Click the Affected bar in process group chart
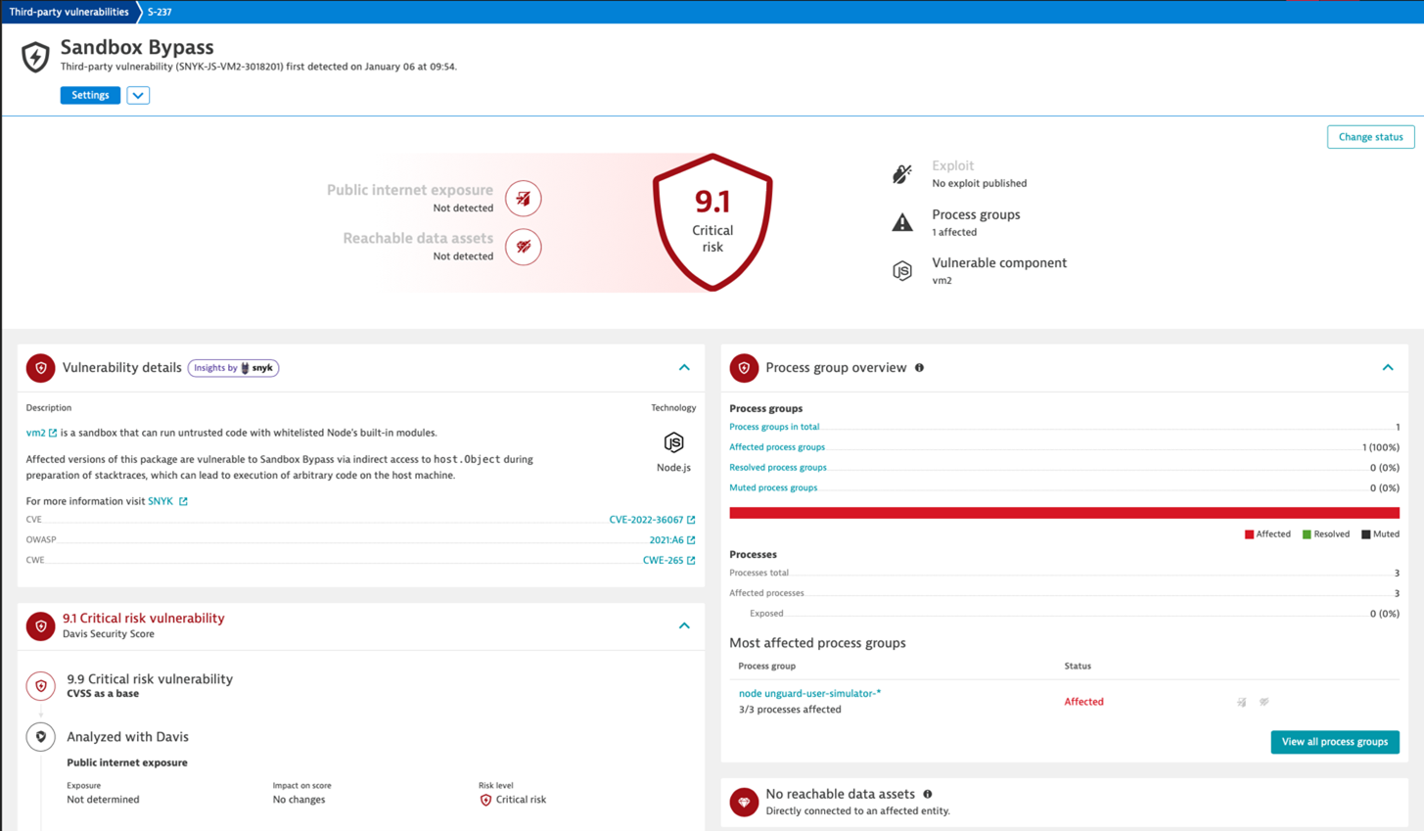Image resolution: width=1424 pixels, height=831 pixels. coord(1062,512)
